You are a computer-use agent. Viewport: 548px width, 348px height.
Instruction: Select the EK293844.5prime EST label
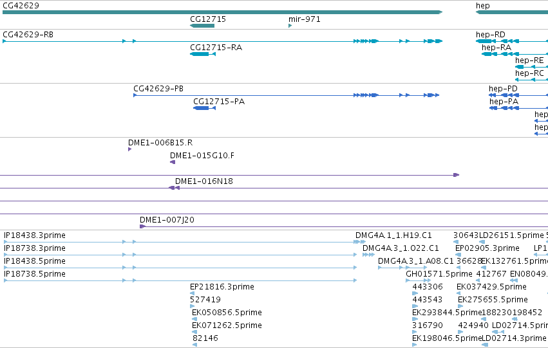[447, 313]
